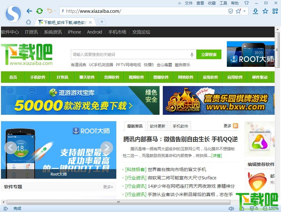Screen dimensions: 281x212
Task: Open the 文件 menu
Action: pos(189,3)
